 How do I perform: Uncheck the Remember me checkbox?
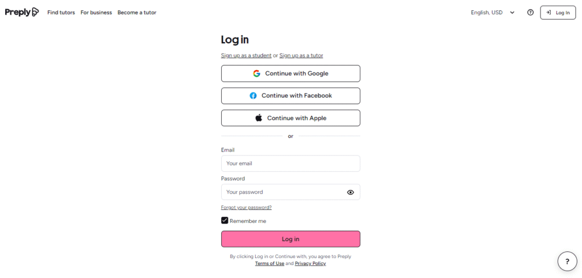(225, 221)
